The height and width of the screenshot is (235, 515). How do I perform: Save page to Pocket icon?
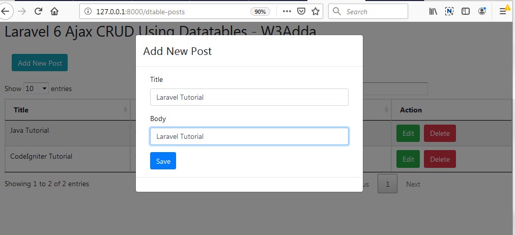301,12
